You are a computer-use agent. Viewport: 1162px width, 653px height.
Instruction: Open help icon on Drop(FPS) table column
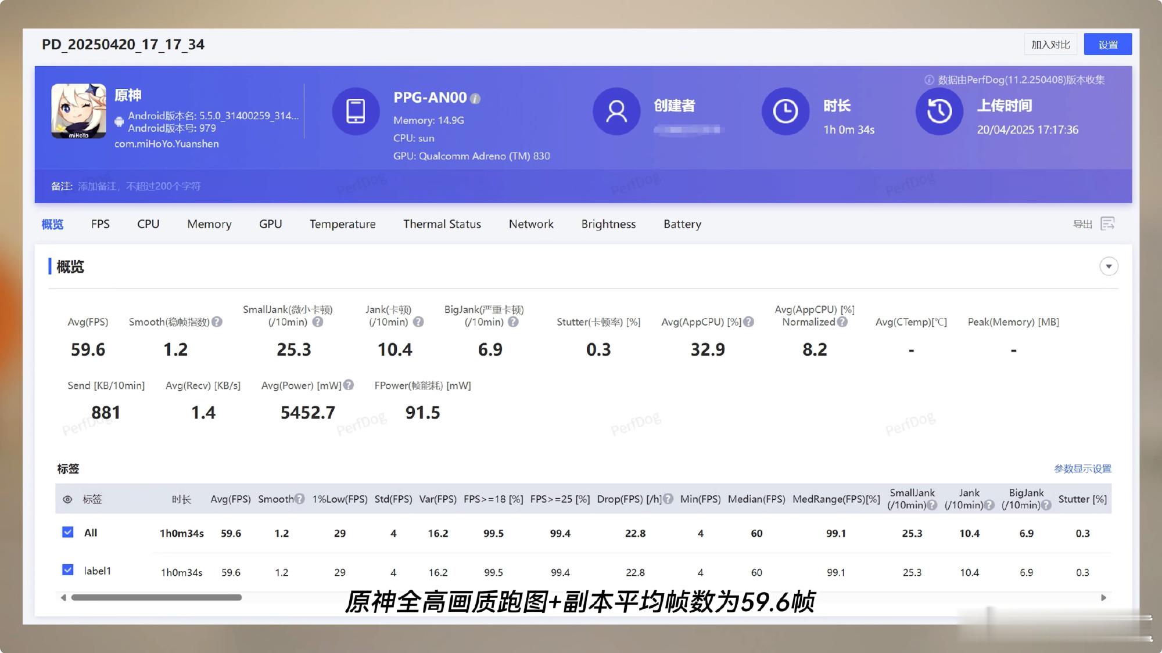click(668, 499)
